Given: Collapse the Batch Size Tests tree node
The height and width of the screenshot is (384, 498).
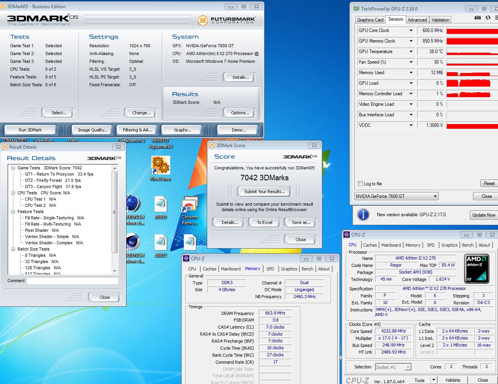Looking at the screenshot, I should pyautogui.click(x=13, y=249).
